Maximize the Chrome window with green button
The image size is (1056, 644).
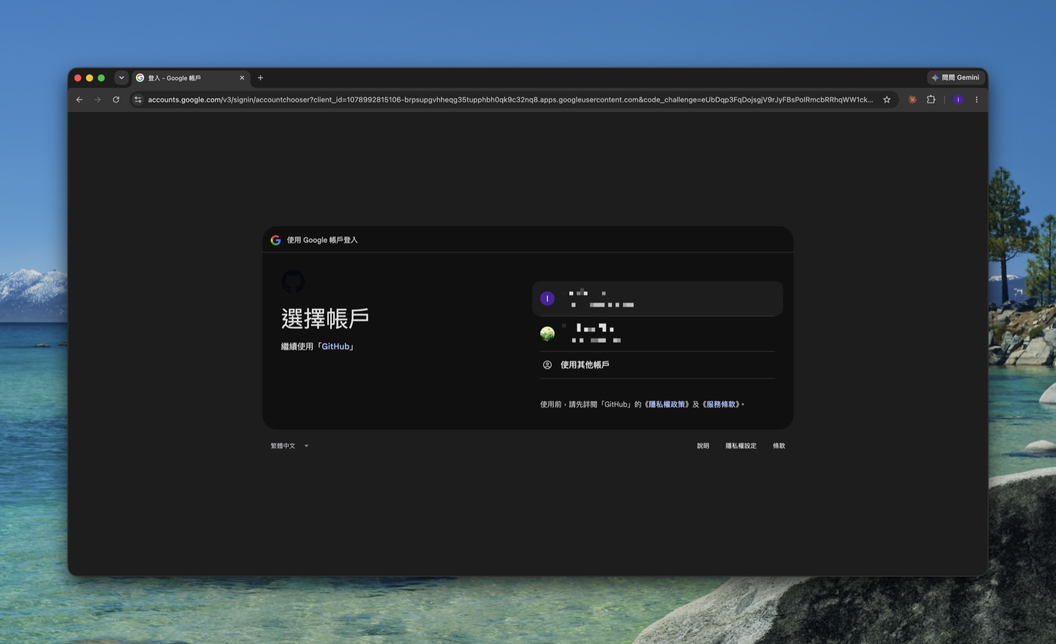pos(101,77)
